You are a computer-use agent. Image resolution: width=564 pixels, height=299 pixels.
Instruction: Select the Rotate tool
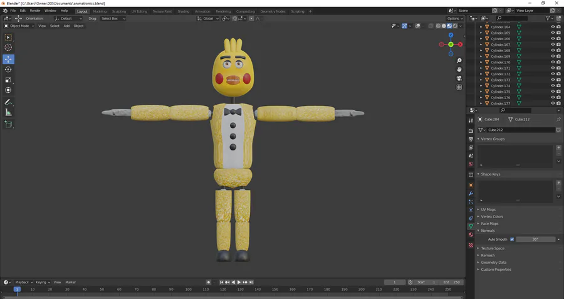click(8, 70)
